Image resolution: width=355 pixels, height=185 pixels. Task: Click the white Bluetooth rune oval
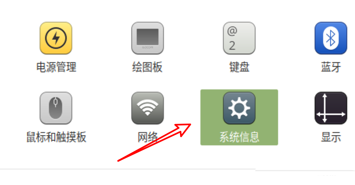[x=331, y=38]
